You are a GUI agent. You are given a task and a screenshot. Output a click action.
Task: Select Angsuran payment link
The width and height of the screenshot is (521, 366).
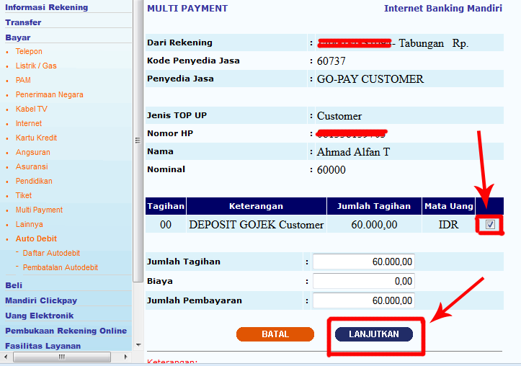point(33,152)
